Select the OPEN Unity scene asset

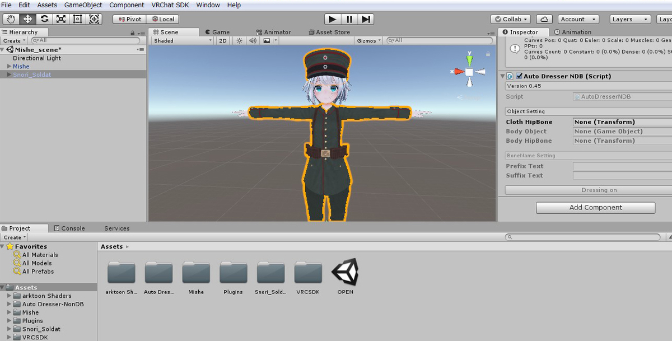345,273
